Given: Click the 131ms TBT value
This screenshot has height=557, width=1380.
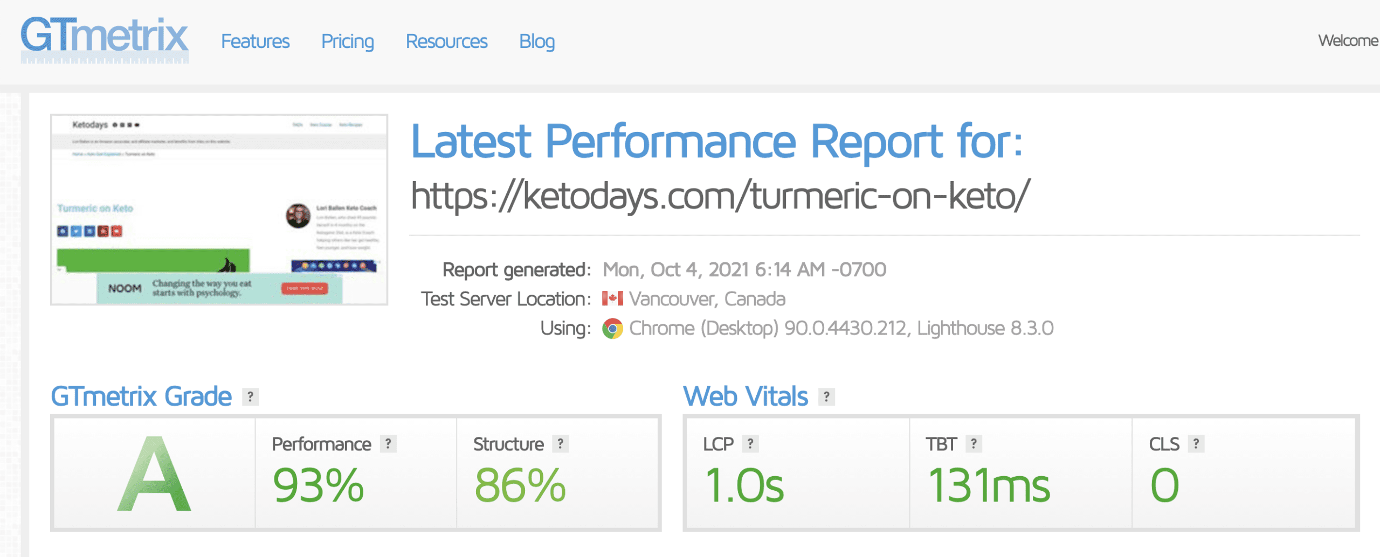Looking at the screenshot, I should [x=989, y=485].
